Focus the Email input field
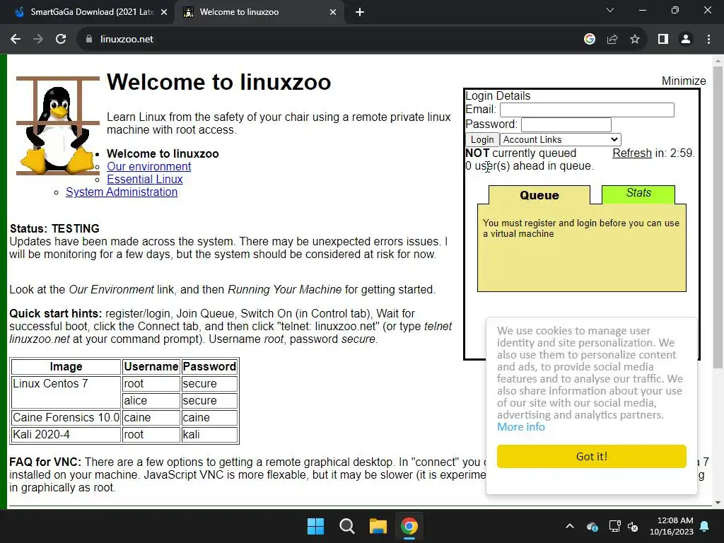724x543 pixels. (x=587, y=110)
